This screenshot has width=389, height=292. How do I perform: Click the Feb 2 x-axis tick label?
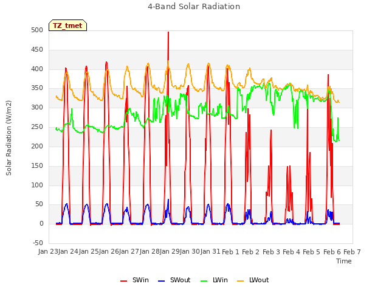click(250, 252)
